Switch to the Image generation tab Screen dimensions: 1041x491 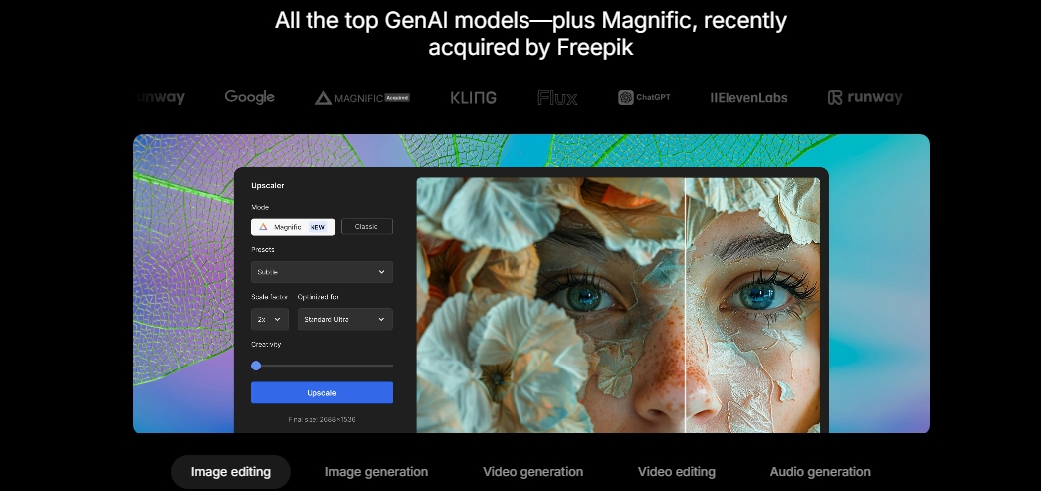(x=376, y=472)
